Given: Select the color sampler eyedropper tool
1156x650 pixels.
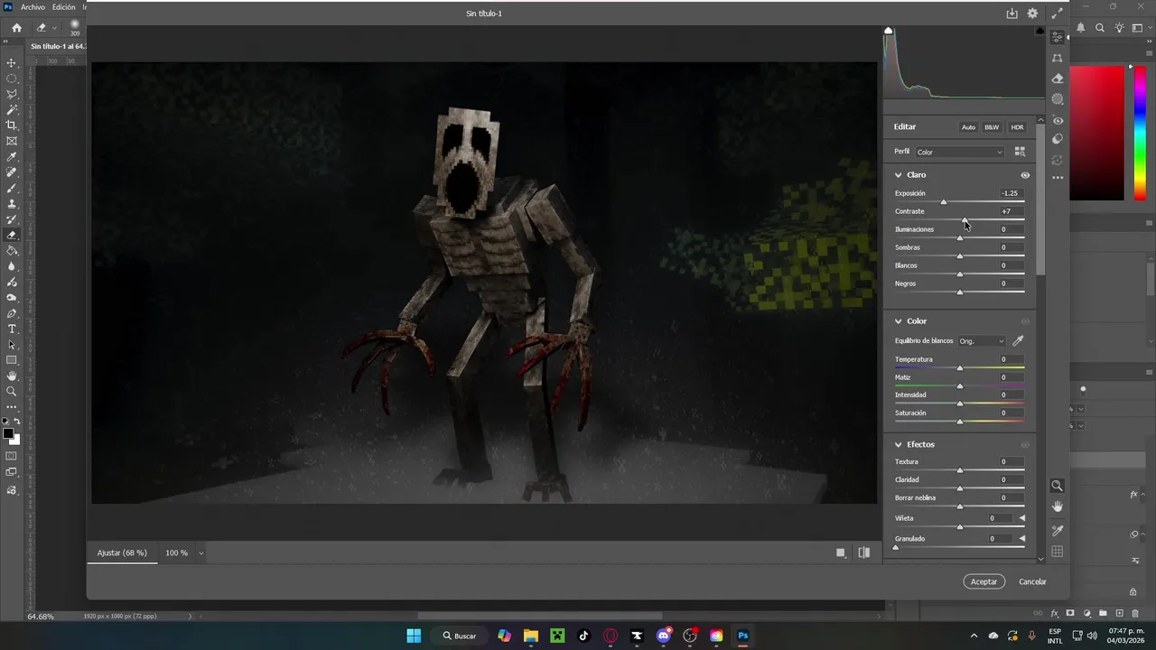Looking at the screenshot, I should [1058, 531].
